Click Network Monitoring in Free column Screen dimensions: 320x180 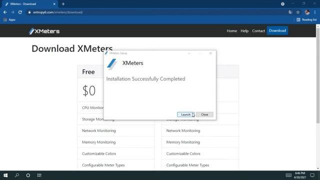click(x=99, y=130)
